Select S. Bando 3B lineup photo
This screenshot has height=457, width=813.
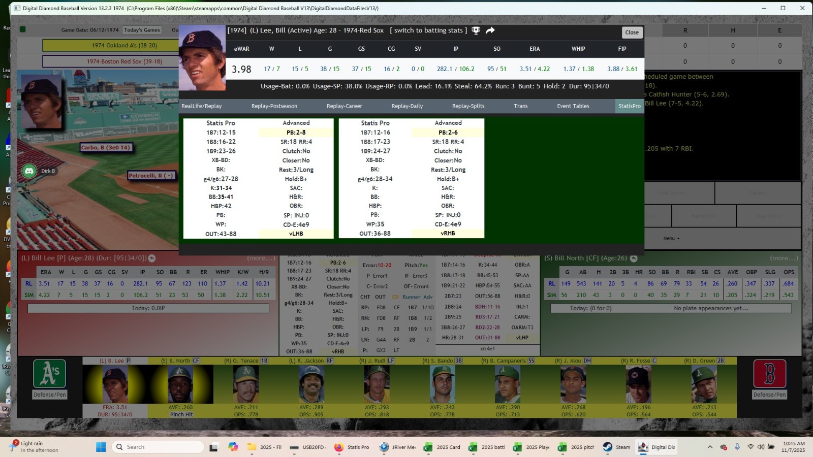coord(443,384)
